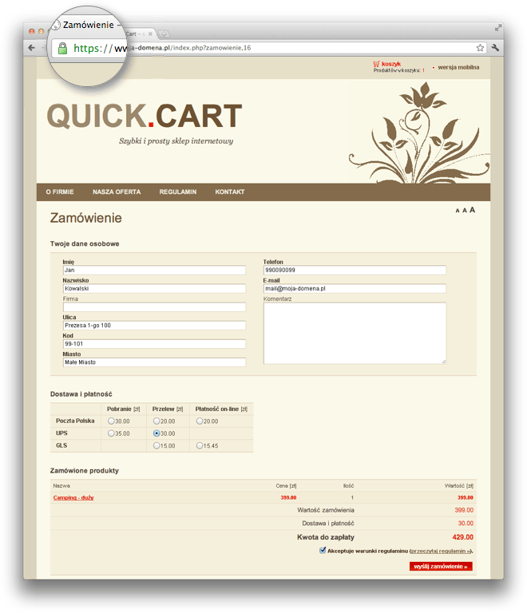The width and height of the screenshot is (527, 613).
Task: Open the Camping - duży product link
Action: coord(73,498)
